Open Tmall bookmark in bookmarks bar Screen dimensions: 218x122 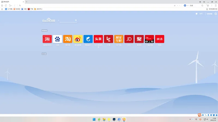[x=31, y=9]
